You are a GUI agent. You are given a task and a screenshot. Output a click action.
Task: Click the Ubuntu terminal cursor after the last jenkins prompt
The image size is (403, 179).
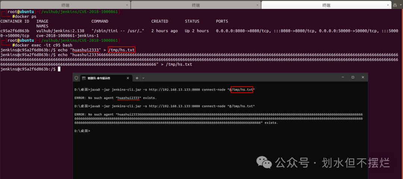59,69
